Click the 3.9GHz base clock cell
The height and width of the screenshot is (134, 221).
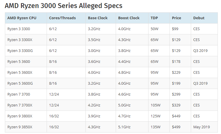[x=94, y=116]
